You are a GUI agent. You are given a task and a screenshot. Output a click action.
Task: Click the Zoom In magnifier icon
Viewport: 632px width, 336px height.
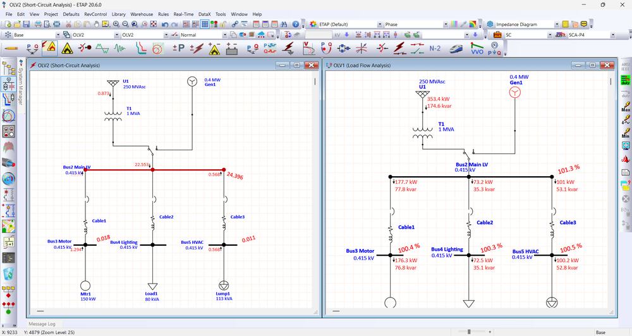(116, 24)
